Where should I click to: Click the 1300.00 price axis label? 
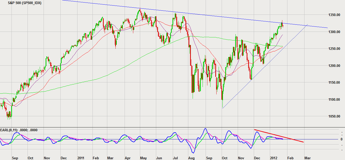(334, 32)
